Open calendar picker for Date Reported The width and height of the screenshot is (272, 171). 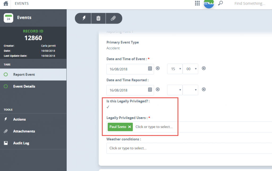click(150, 90)
